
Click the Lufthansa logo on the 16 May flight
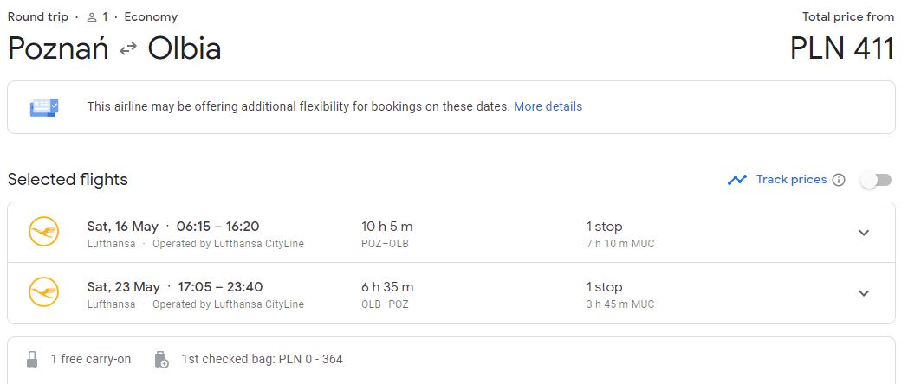click(x=43, y=232)
